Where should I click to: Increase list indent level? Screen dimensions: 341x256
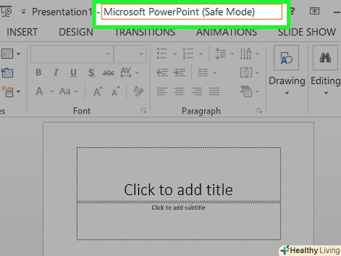(180, 73)
